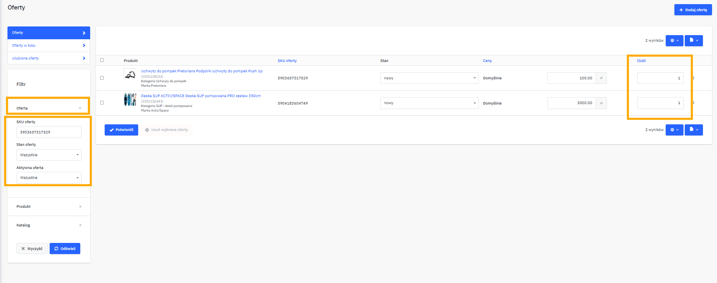Click the three-dot menu for the Deska SUP offer
Viewport: 717px width, 283px height.
click(694, 103)
